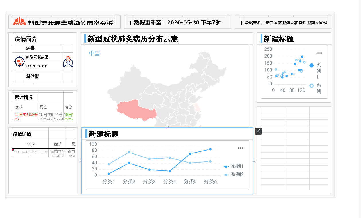This screenshot has width=361, height=218.
Task: Click the 死亡 column cell in 累计情况
Action: point(51,107)
